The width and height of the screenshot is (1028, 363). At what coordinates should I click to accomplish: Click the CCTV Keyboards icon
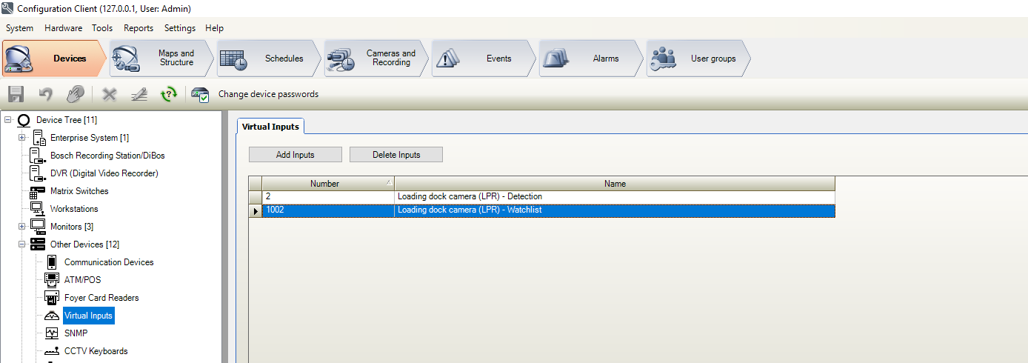(x=52, y=351)
